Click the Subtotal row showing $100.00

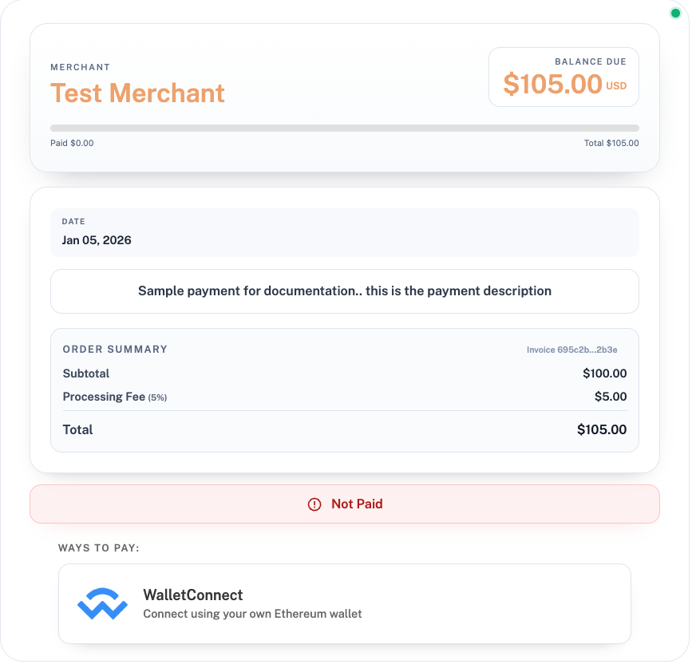coord(345,373)
